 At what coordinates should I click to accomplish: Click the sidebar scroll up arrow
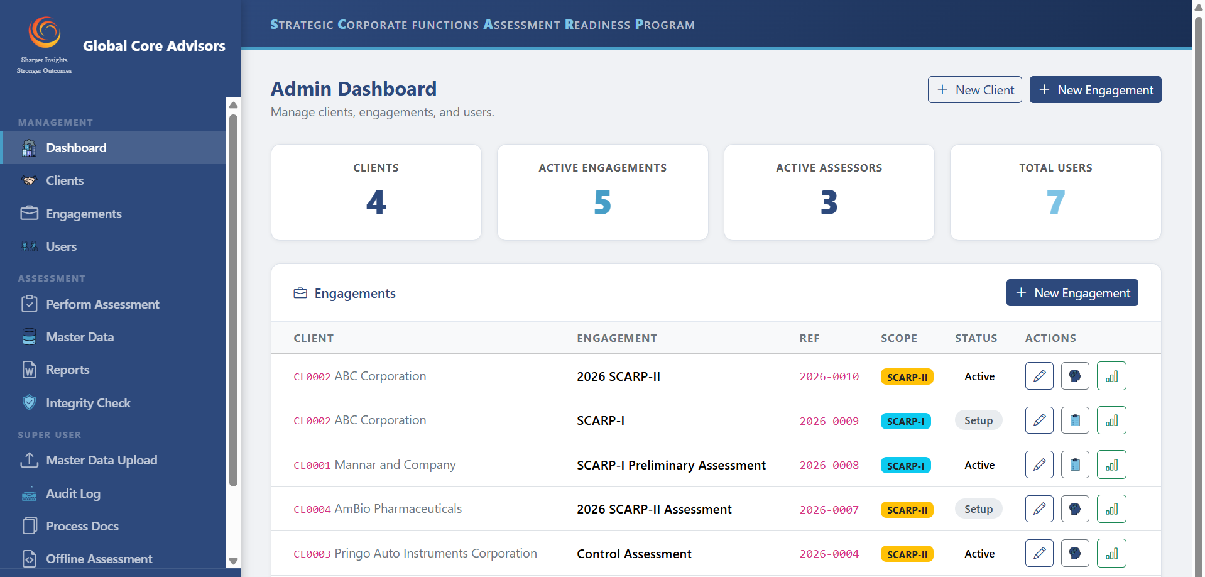pyautogui.click(x=233, y=105)
